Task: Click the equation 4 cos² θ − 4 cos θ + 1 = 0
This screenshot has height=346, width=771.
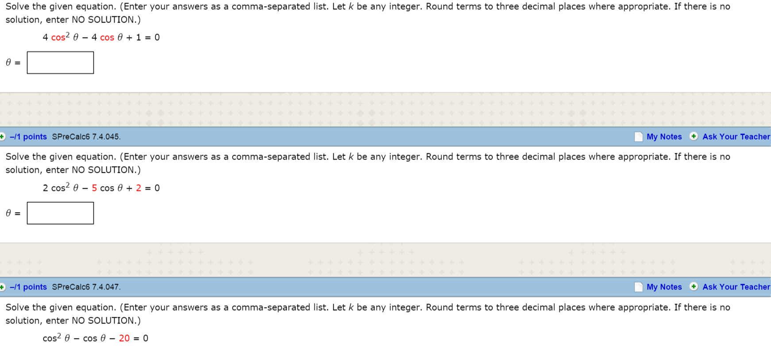Action: (x=101, y=37)
